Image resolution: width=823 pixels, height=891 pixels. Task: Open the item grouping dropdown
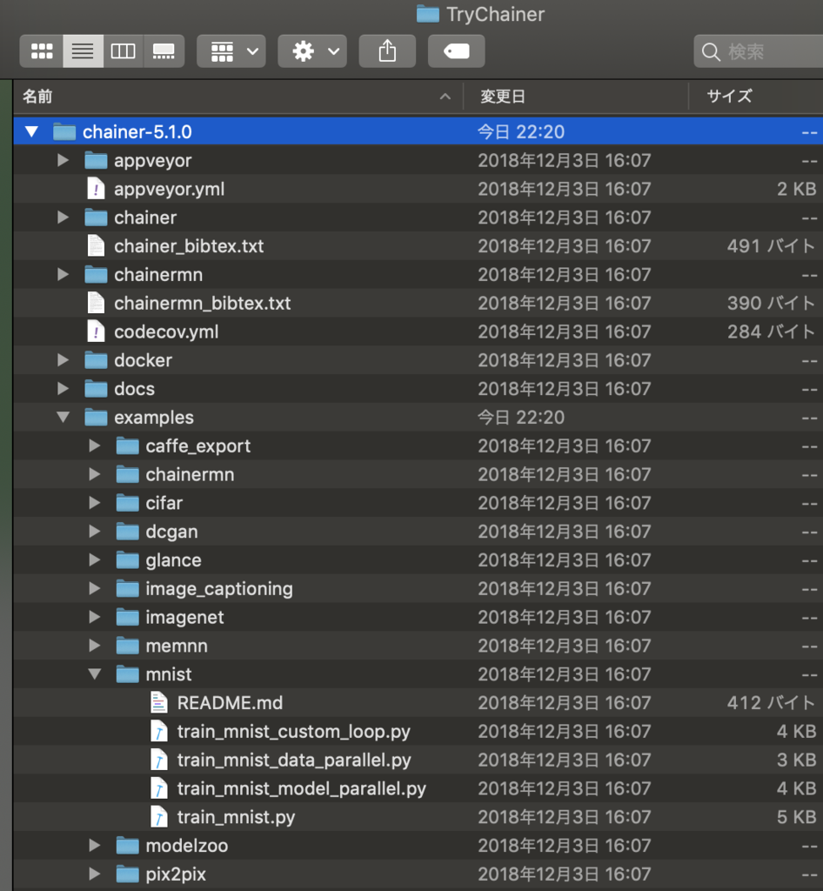231,51
